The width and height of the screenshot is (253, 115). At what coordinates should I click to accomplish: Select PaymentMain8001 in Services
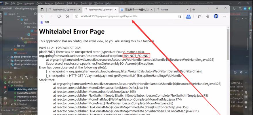[26, 97]
